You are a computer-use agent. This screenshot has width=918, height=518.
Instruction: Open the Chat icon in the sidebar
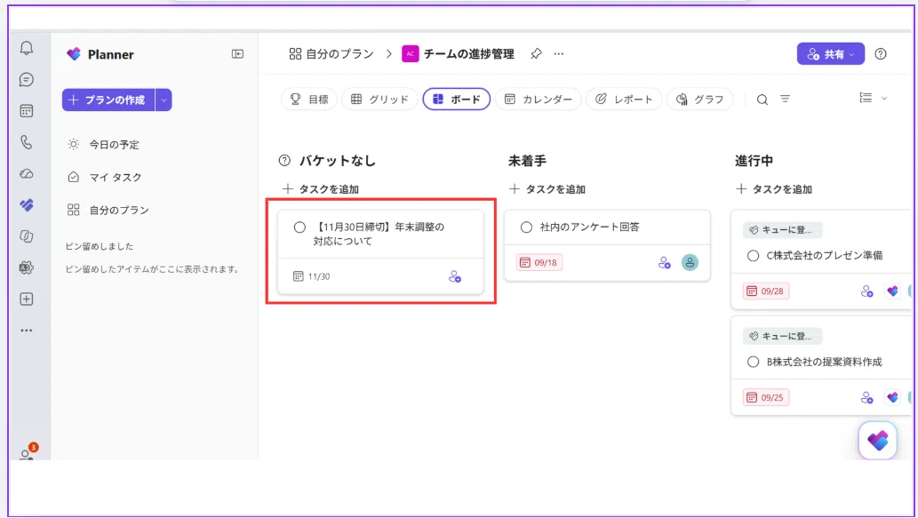(x=27, y=80)
